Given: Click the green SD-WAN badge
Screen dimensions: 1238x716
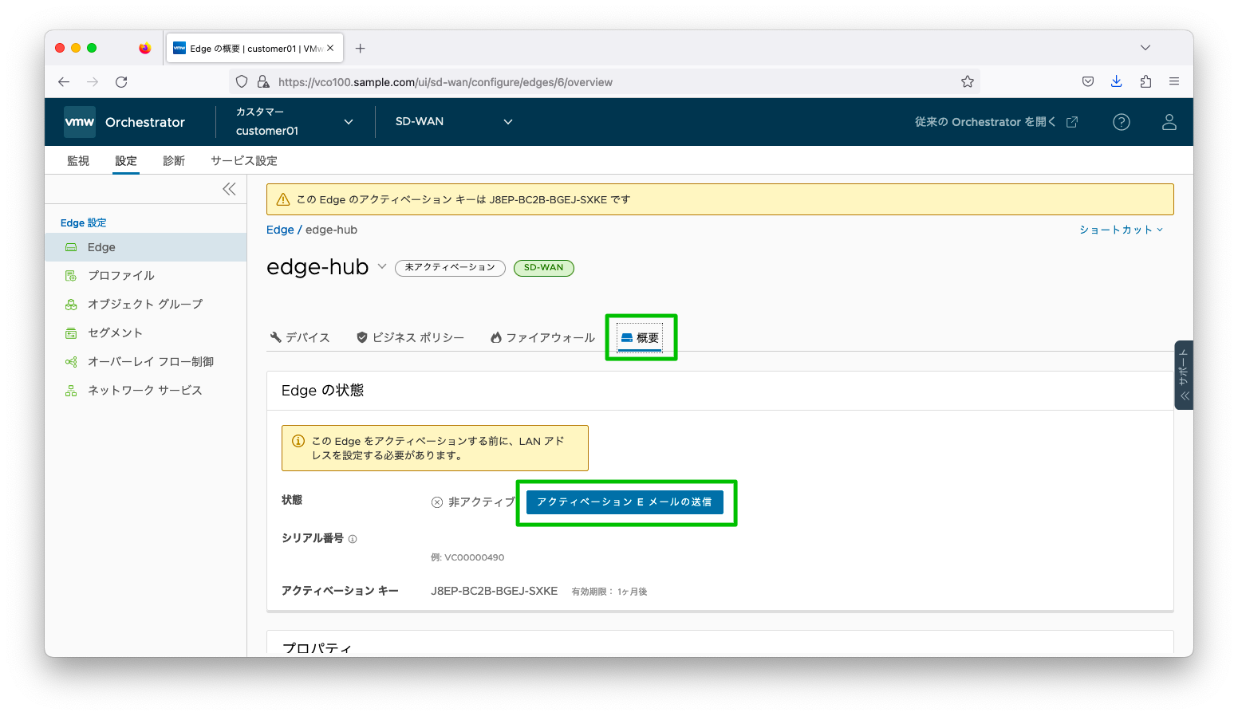Looking at the screenshot, I should 543,268.
